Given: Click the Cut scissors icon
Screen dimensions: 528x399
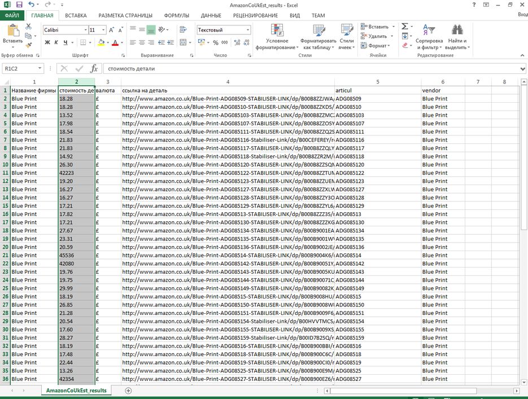Looking at the screenshot, I should (x=28, y=27).
